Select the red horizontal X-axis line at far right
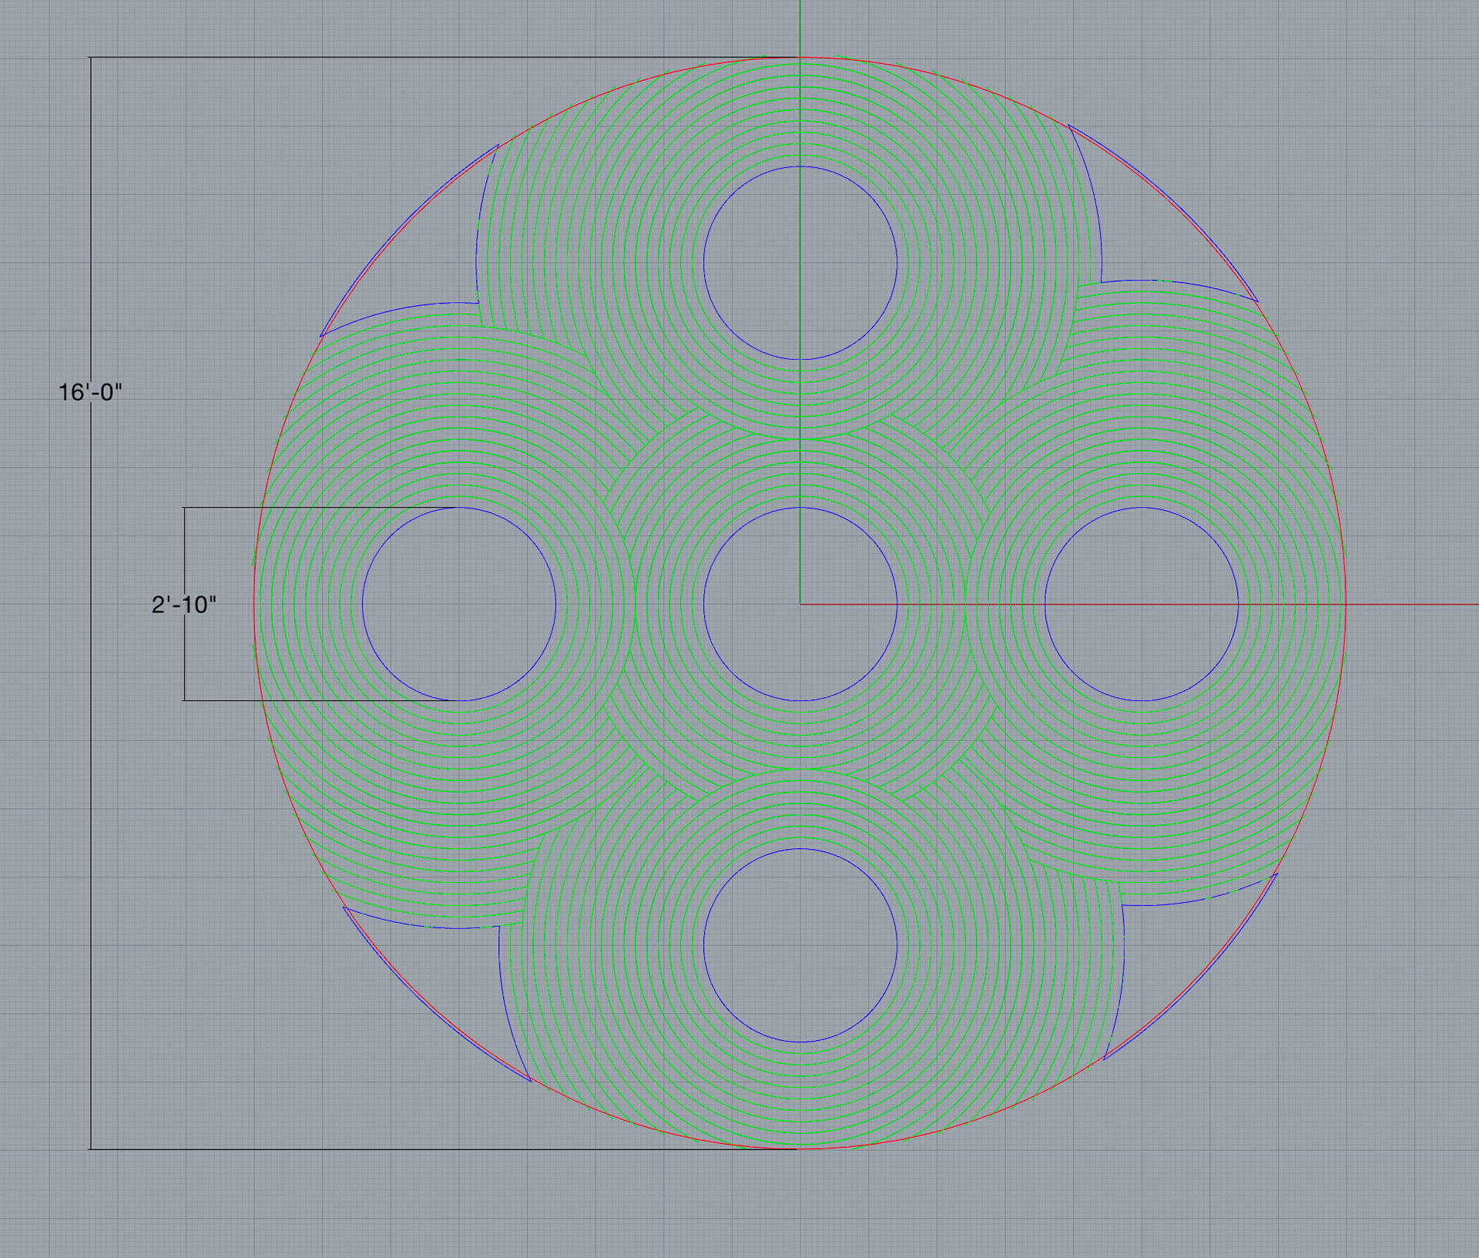 (x=1425, y=605)
